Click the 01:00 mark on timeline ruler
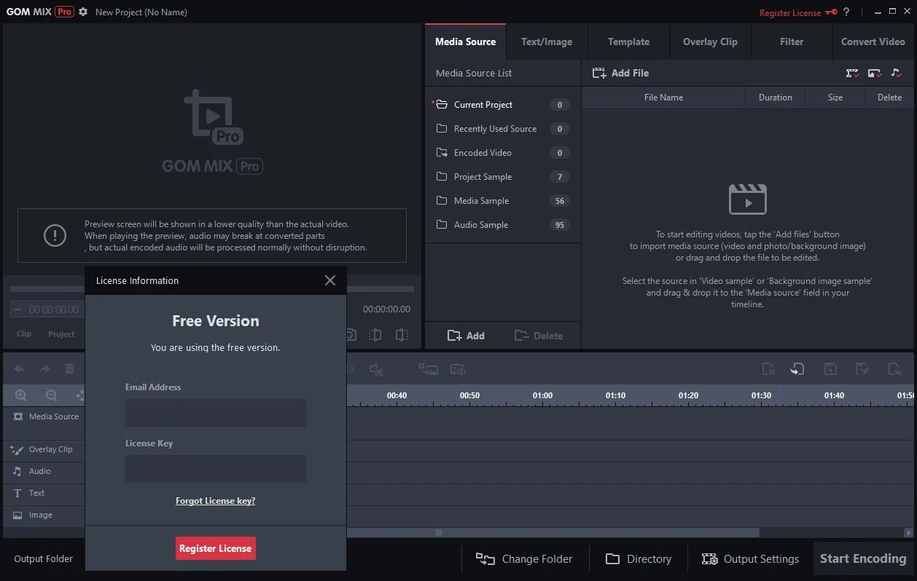The height and width of the screenshot is (581, 917). 542,395
